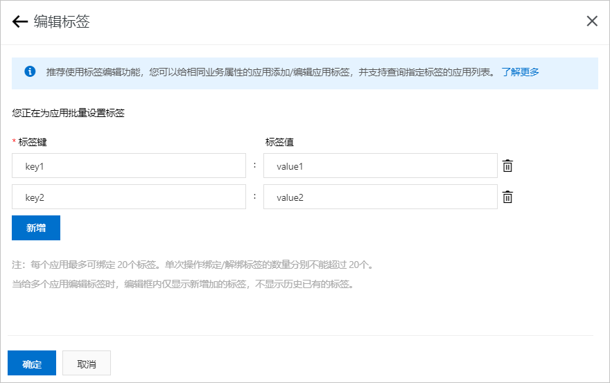Screen dimensions: 610x383
Task: Edit the value1 tag value field
Action: coord(380,166)
